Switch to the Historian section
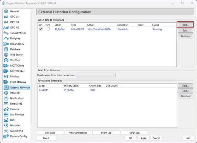Viewport: 197px width, 143px height. coord(15,125)
